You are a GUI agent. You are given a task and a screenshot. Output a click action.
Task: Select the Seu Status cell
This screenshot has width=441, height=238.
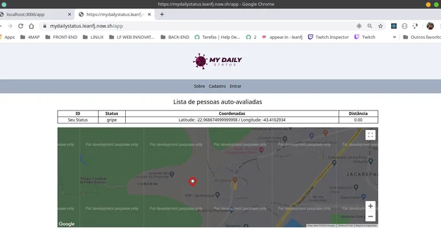point(78,120)
